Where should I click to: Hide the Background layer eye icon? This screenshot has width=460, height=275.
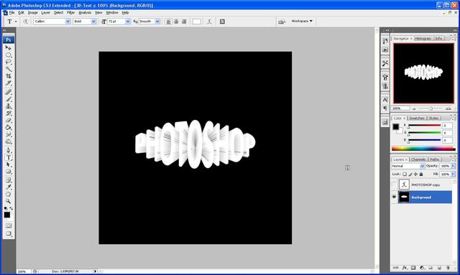click(x=394, y=197)
